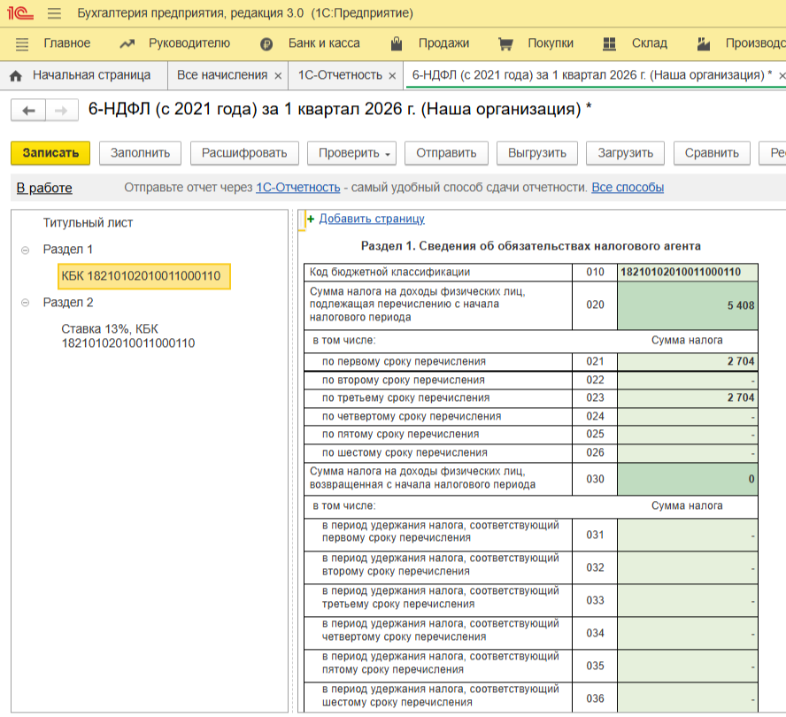Screen dimensions: 786x717
Task: Switch to the 1С-Отчетность tab
Action: (340, 75)
